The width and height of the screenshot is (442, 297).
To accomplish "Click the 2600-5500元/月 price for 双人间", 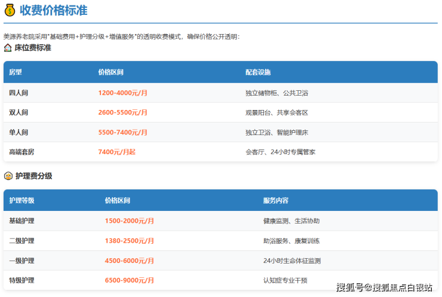I will pos(122,112).
